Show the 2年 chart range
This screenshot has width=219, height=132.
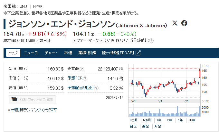[x=169, y=120]
